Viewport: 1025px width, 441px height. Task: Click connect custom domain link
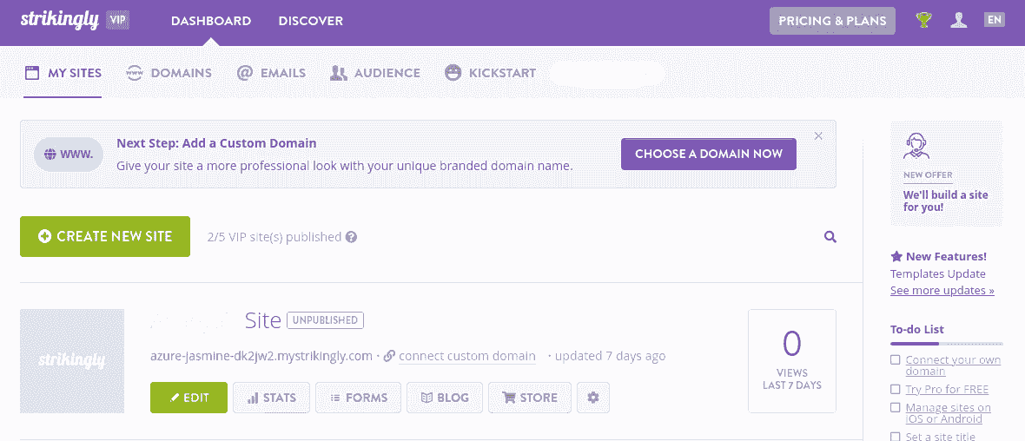coord(466,356)
